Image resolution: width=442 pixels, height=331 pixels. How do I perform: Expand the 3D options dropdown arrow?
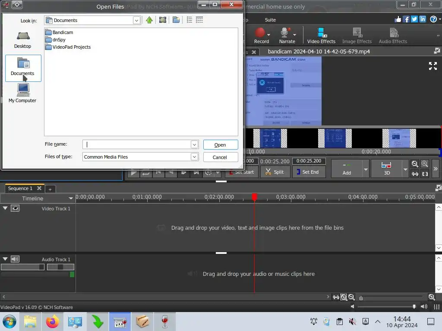pos(405,169)
